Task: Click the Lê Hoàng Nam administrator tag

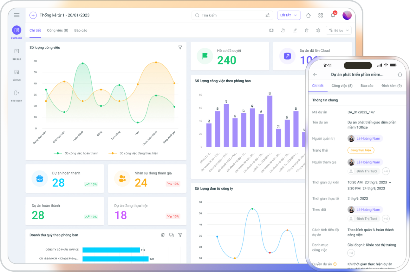Action: [x=365, y=138]
